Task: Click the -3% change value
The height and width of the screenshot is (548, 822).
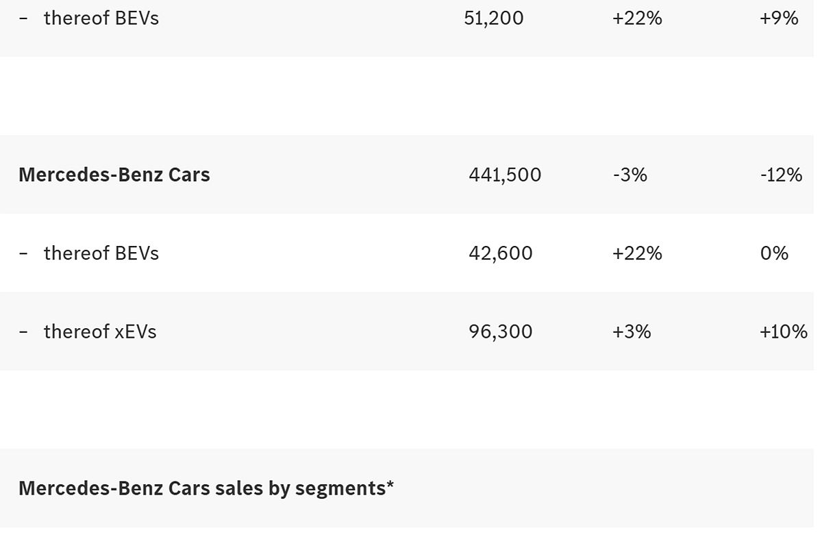Action: pyautogui.click(x=630, y=175)
